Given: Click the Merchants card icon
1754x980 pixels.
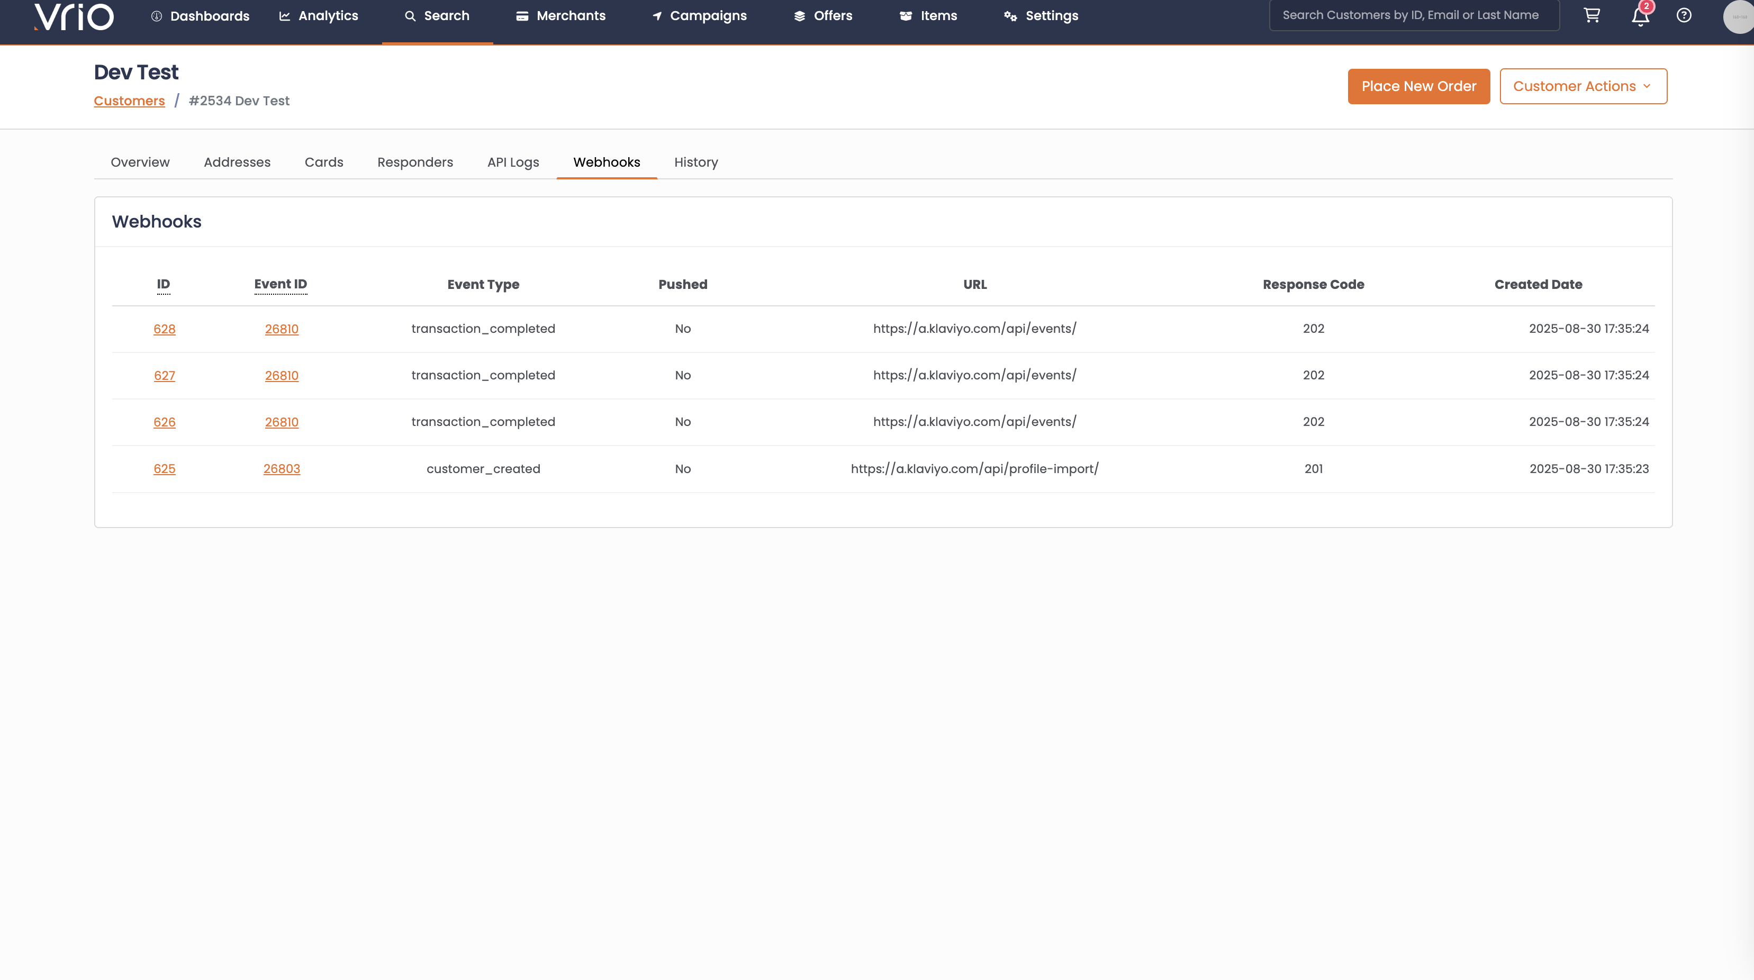Looking at the screenshot, I should (522, 16).
